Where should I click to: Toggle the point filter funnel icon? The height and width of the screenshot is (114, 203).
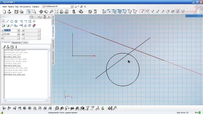point(109,12)
